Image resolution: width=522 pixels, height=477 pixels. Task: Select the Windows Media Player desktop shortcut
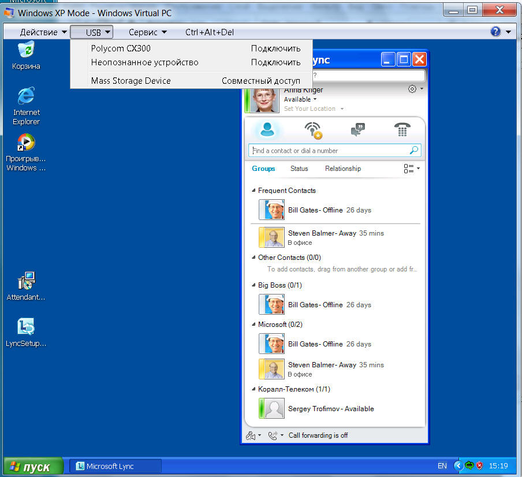click(26, 152)
